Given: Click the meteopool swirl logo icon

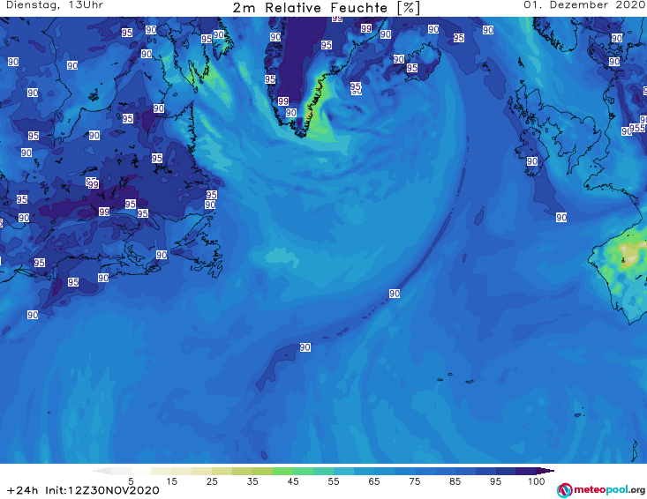Looking at the screenshot, I should pos(565,491).
